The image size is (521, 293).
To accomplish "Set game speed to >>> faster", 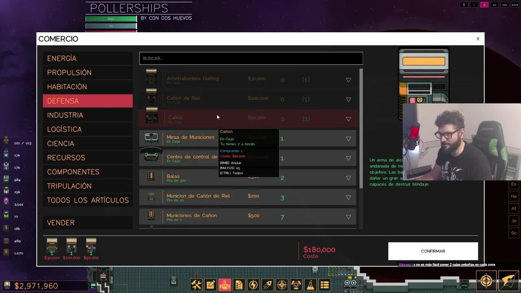I will pyautogui.click(x=504, y=5).
